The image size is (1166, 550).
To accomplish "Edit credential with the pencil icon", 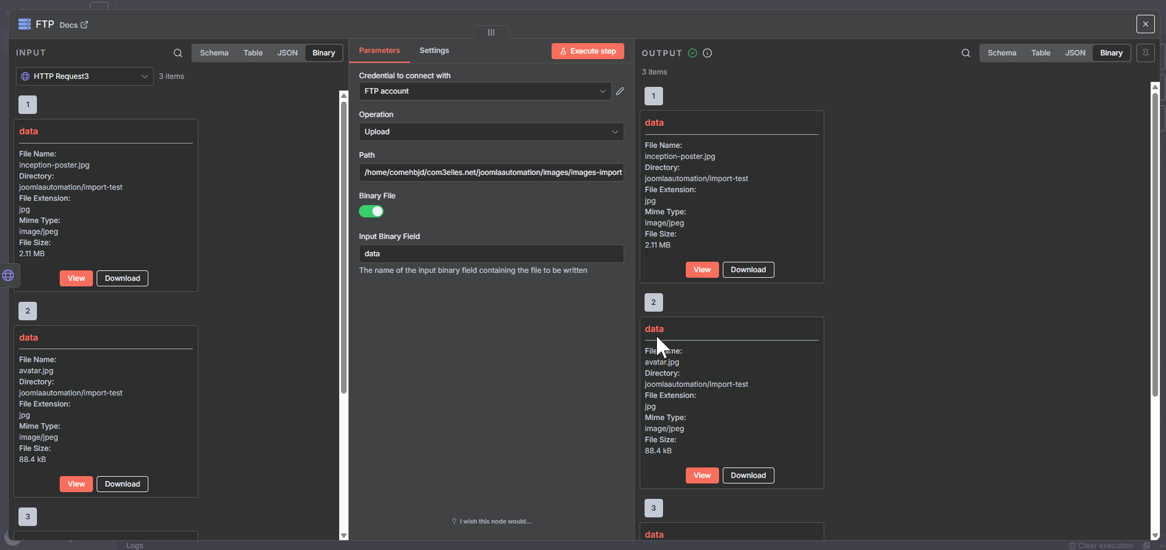I will pyautogui.click(x=620, y=91).
